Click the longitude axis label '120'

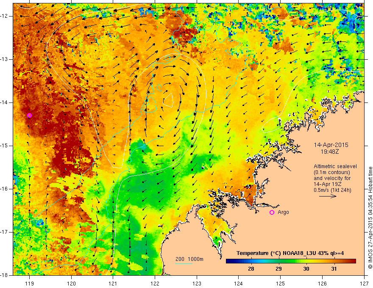71,283
